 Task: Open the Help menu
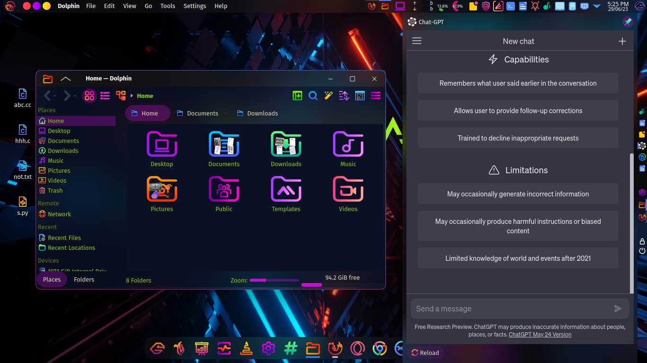click(x=221, y=6)
